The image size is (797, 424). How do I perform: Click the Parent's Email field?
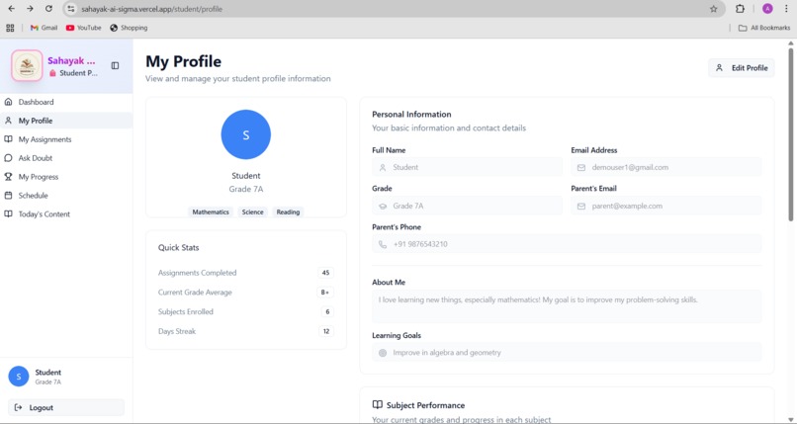coord(665,206)
